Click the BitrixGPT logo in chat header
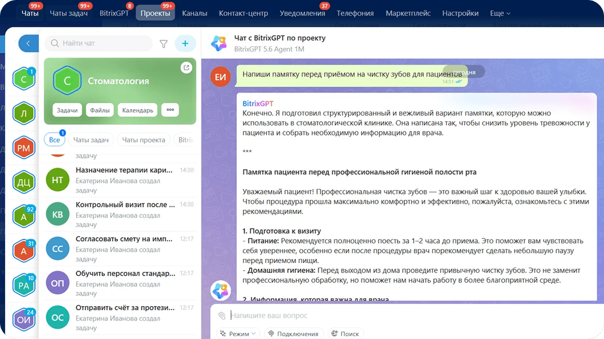604x339 pixels. (219, 43)
